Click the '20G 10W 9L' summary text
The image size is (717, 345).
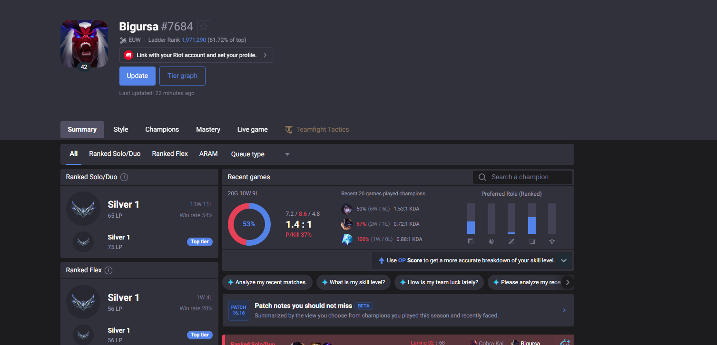point(243,193)
